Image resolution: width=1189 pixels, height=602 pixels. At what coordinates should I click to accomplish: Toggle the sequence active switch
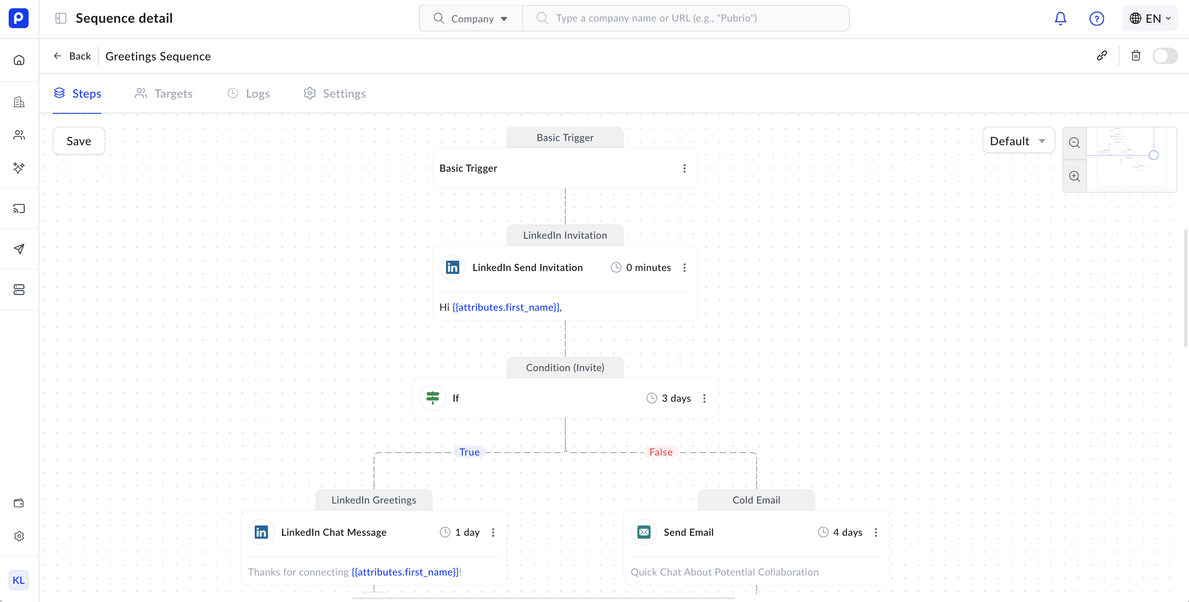(x=1165, y=56)
